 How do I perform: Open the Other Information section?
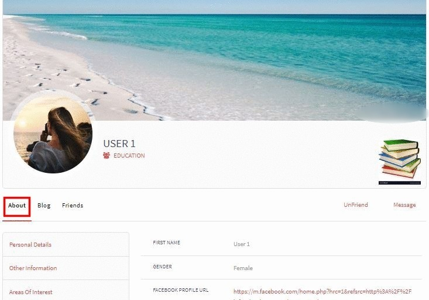click(x=66, y=268)
